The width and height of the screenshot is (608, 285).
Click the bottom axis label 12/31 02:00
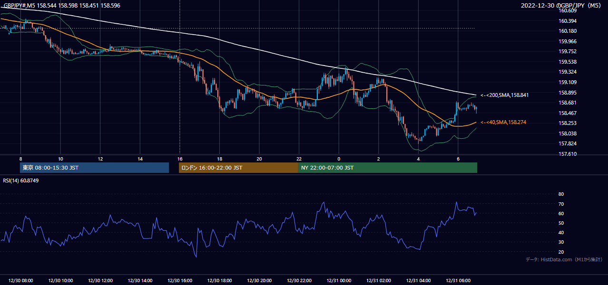(379, 281)
